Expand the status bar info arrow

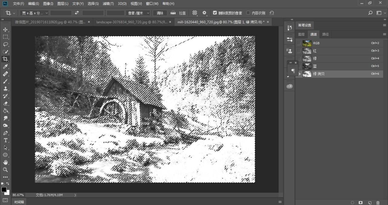pyautogui.click(x=75, y=195)
